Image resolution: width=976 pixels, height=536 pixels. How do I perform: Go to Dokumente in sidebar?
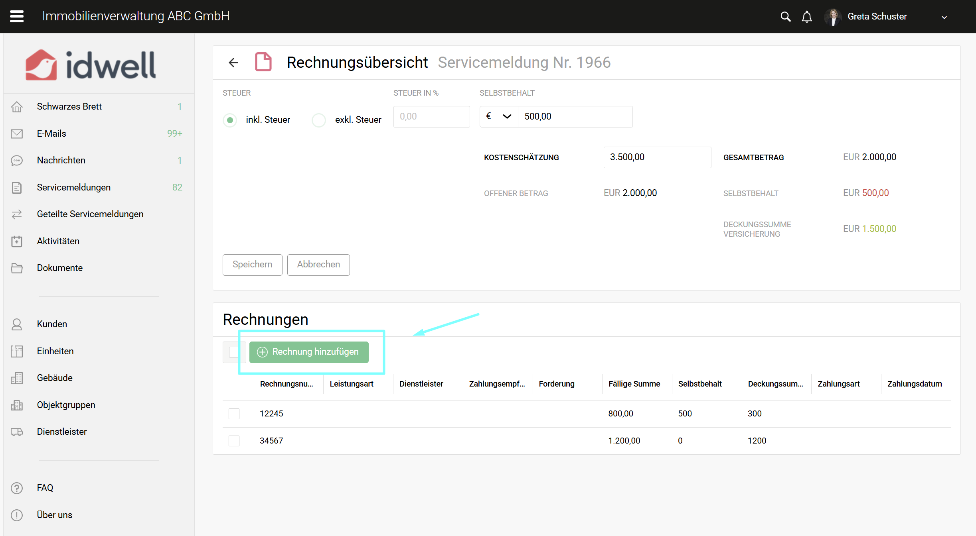point(60,268)
